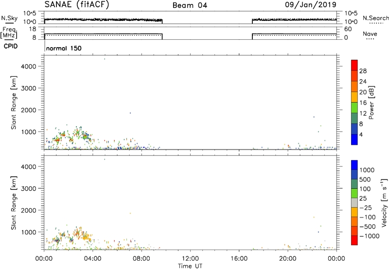Select the 'normal 150' CPID text

pos(64,48)
